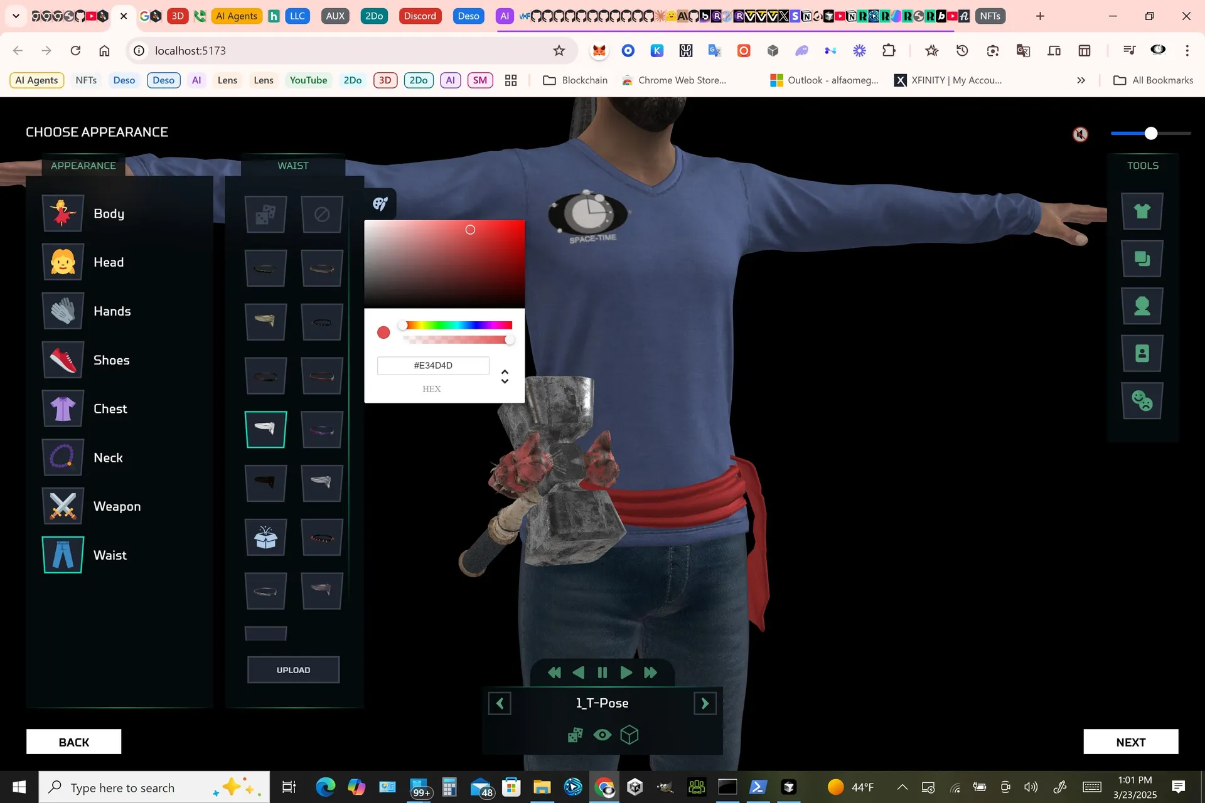The height and width of the screenshot is (803, 1205).
Task: Adjust the volume slider
Action: click(x=1150, y=133)
